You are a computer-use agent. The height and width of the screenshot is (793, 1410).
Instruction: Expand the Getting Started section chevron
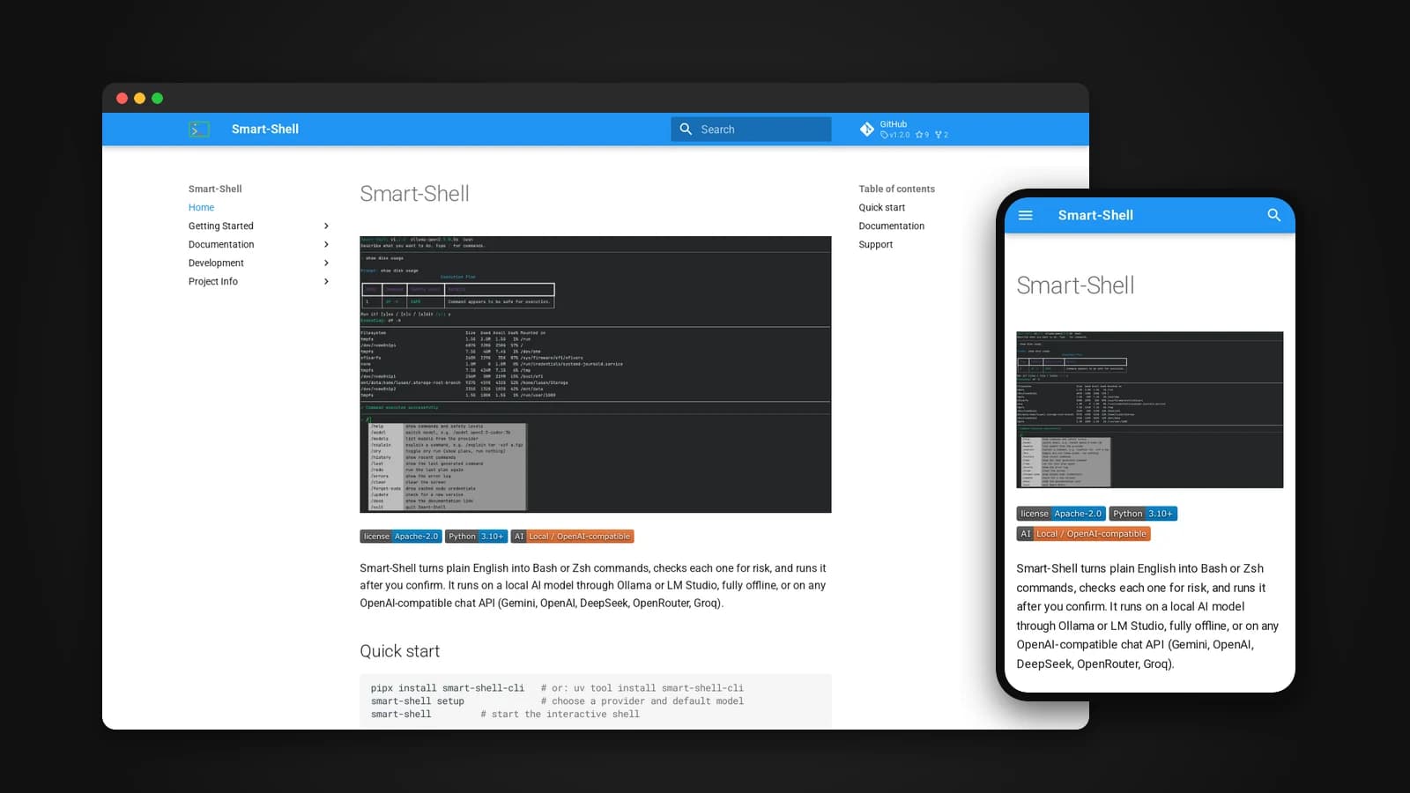[326, 226]
